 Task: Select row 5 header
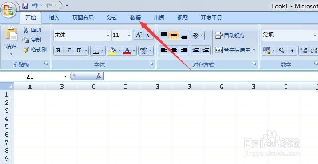(7, 127)
